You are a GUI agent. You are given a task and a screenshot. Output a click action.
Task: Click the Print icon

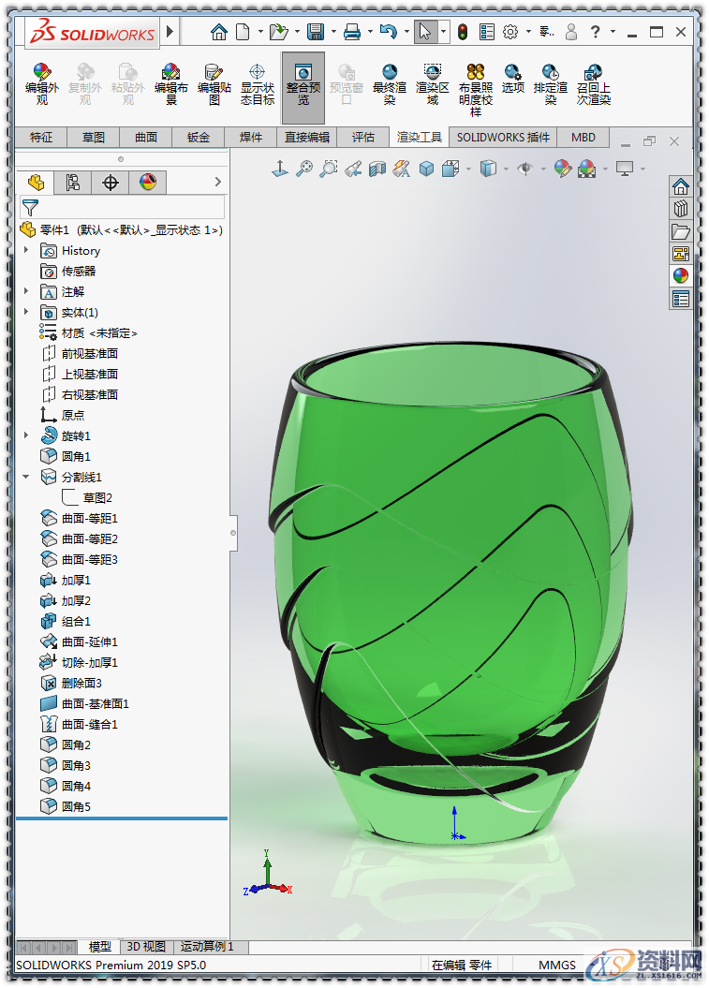tap(352, 32)
